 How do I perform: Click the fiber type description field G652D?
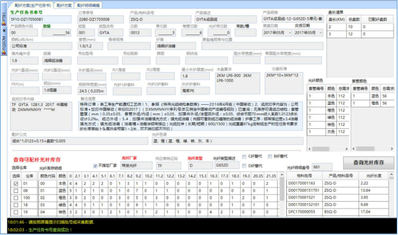point(226,165)
